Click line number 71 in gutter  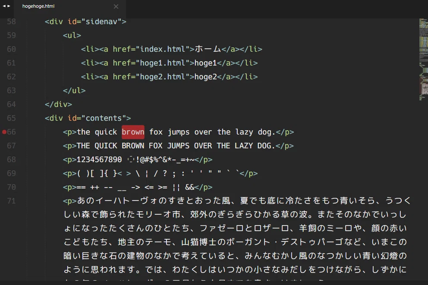[x=11, y=201]
